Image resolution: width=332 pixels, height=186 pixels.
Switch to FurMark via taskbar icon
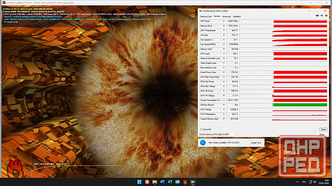(185, 182)
